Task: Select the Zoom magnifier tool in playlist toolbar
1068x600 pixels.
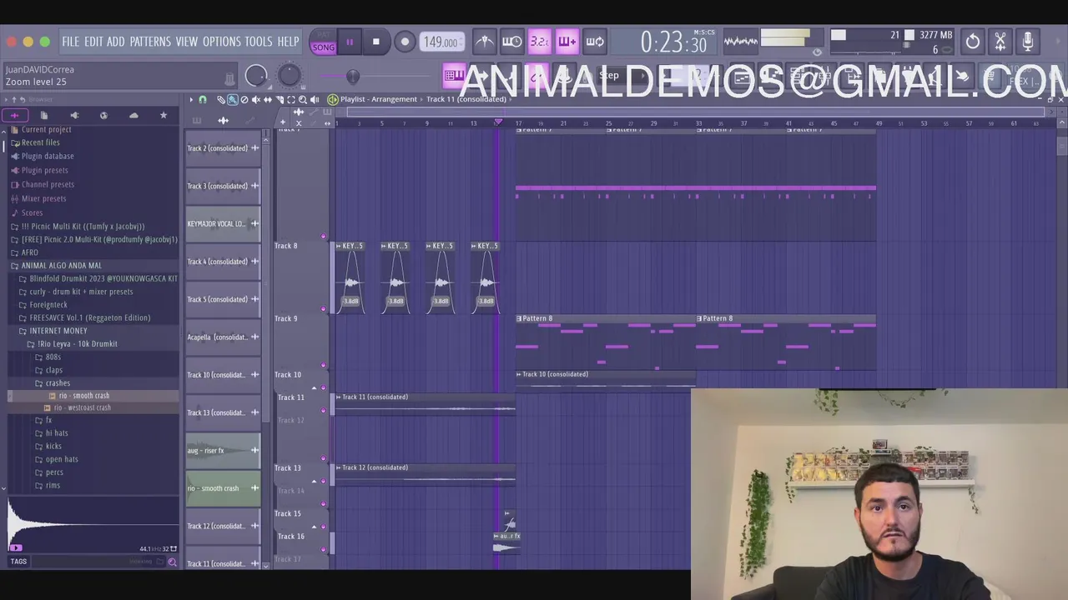Action: tap(303, 99)
